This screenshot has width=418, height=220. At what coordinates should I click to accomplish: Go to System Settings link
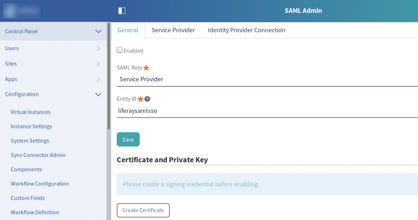[x=30, y=141]
